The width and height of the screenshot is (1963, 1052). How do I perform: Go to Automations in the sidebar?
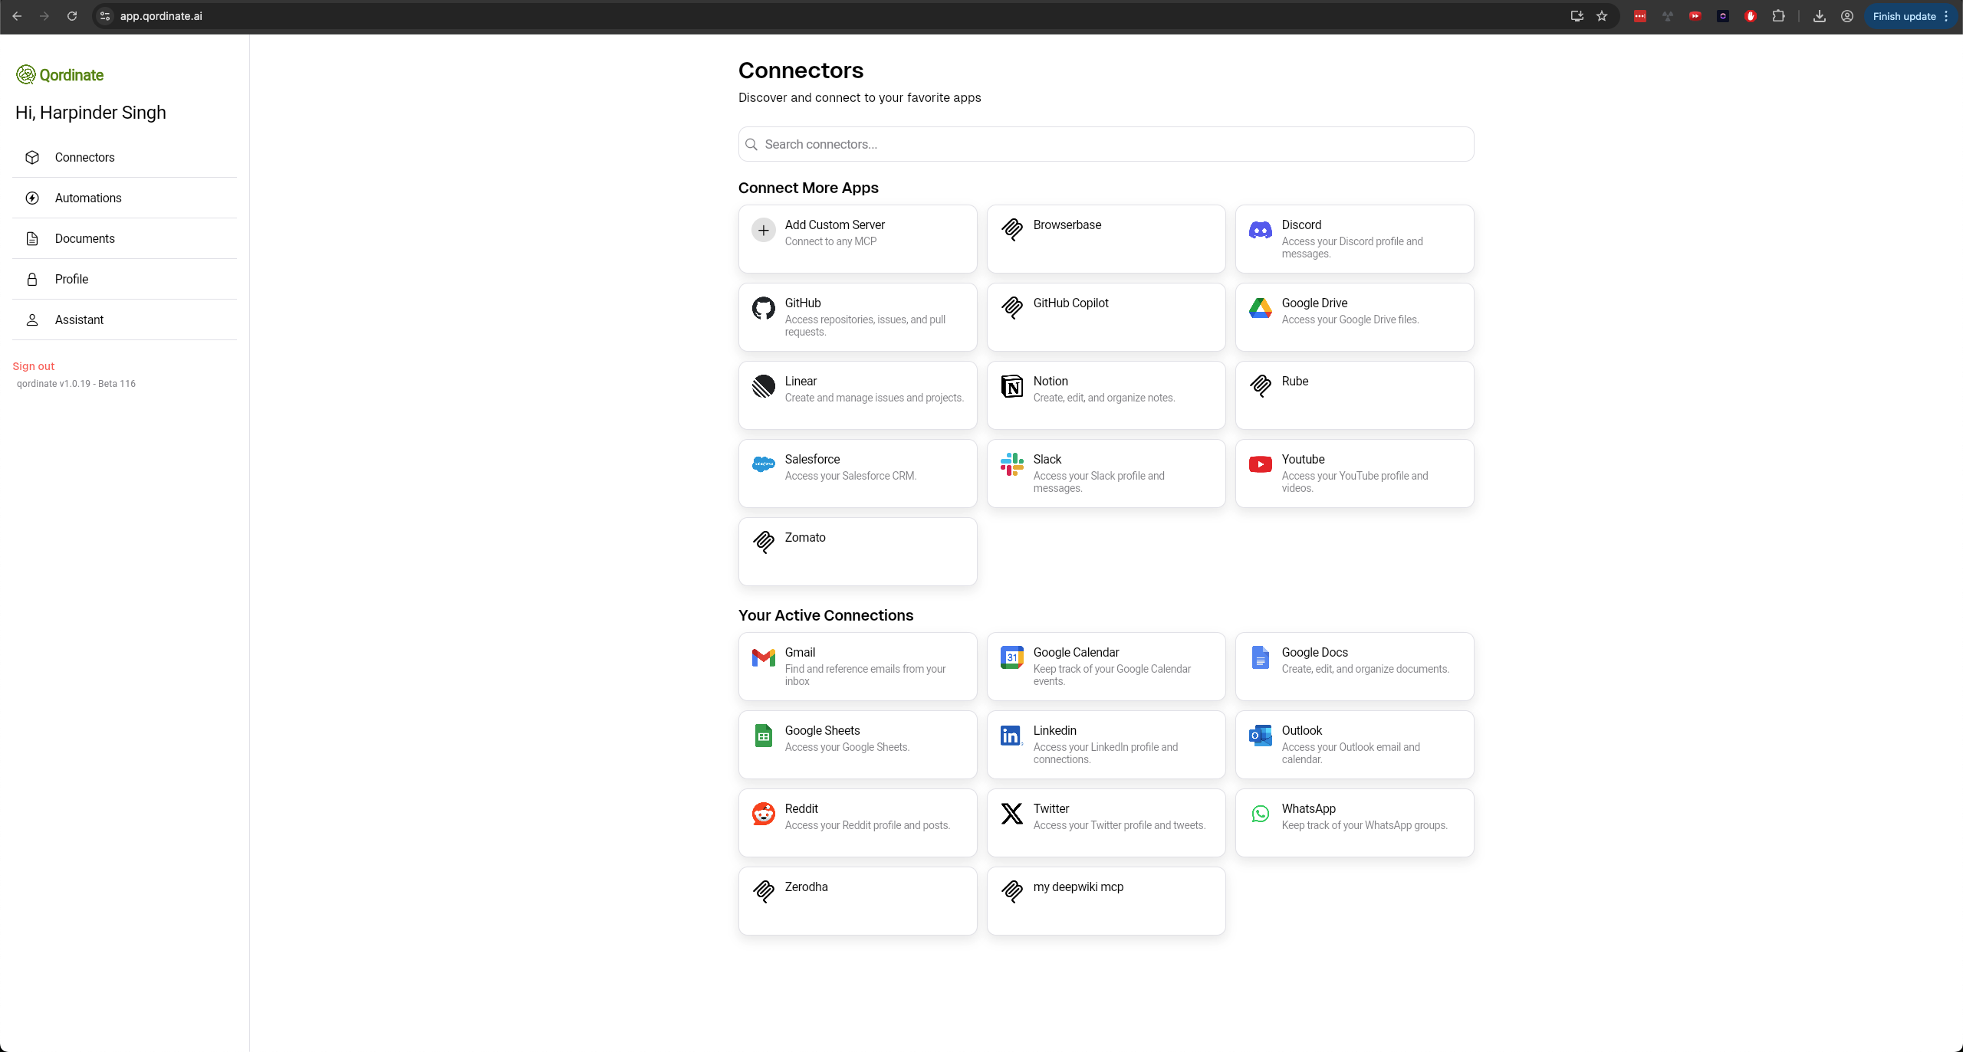click(125, 198)
